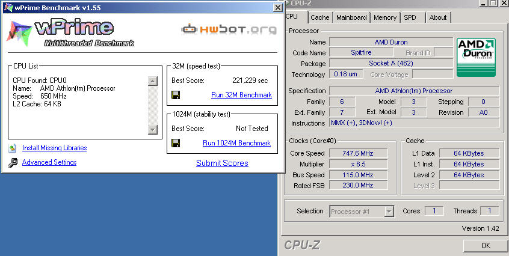Switch to the Memory tab
This screenshot has width=509, height=256.
(385, 17)
